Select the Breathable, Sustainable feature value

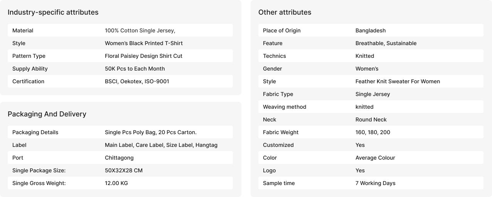click(386, 43)
